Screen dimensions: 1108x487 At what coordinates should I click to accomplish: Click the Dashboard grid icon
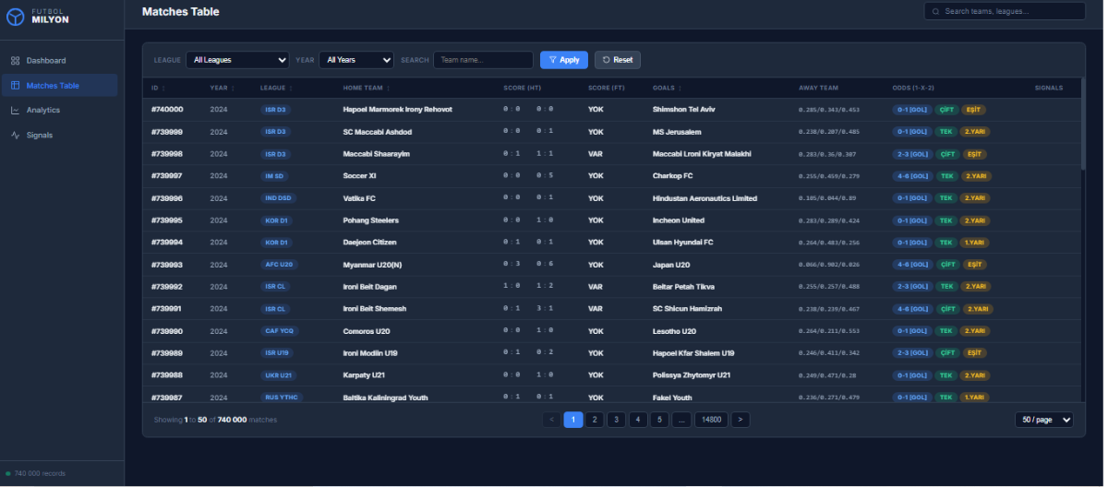click(x=16, y=61)
